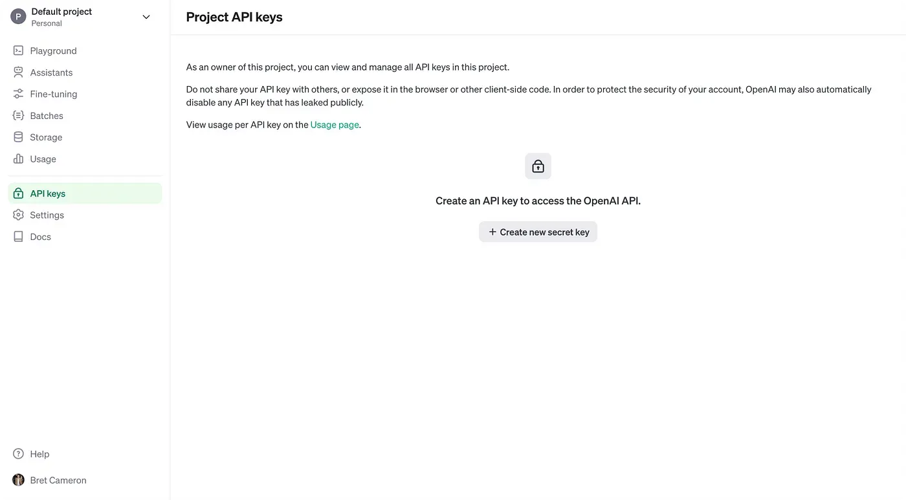The width and height of the screenshot is (906, 500).
Task: Open the Playground section
Action: pyautogui.click(x=85, y=50)
